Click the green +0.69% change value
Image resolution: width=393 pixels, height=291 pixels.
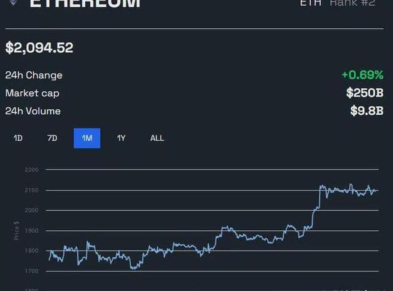[x=362, y=76]
